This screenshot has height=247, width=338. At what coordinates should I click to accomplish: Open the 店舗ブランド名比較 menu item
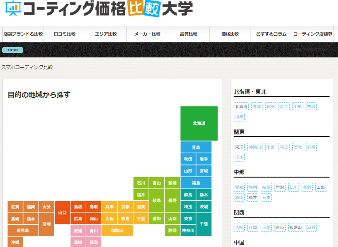tap(23, 34)
